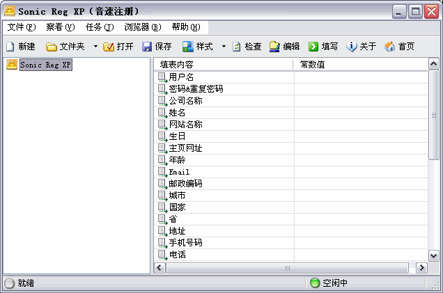Click the form icon beside 城市
443x293 pixels.
tap(162, 196)
